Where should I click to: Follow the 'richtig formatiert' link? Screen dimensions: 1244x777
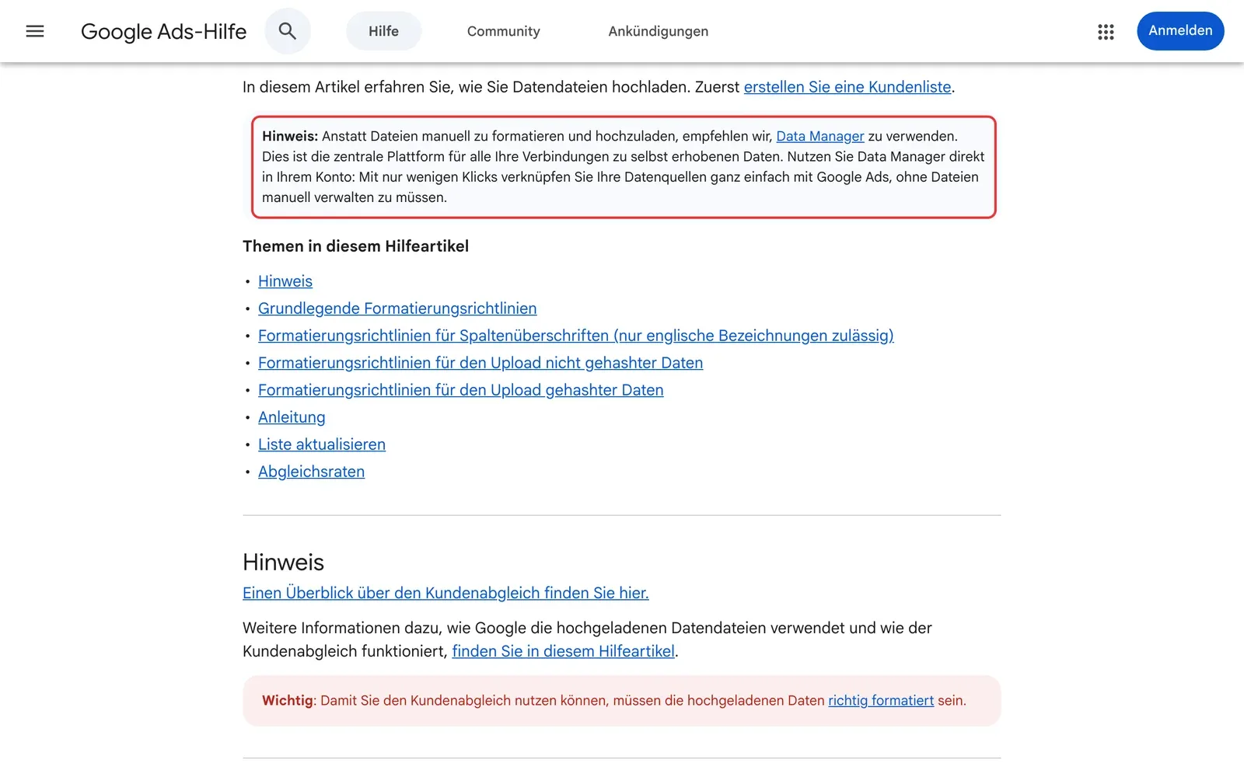pos(881,700)
